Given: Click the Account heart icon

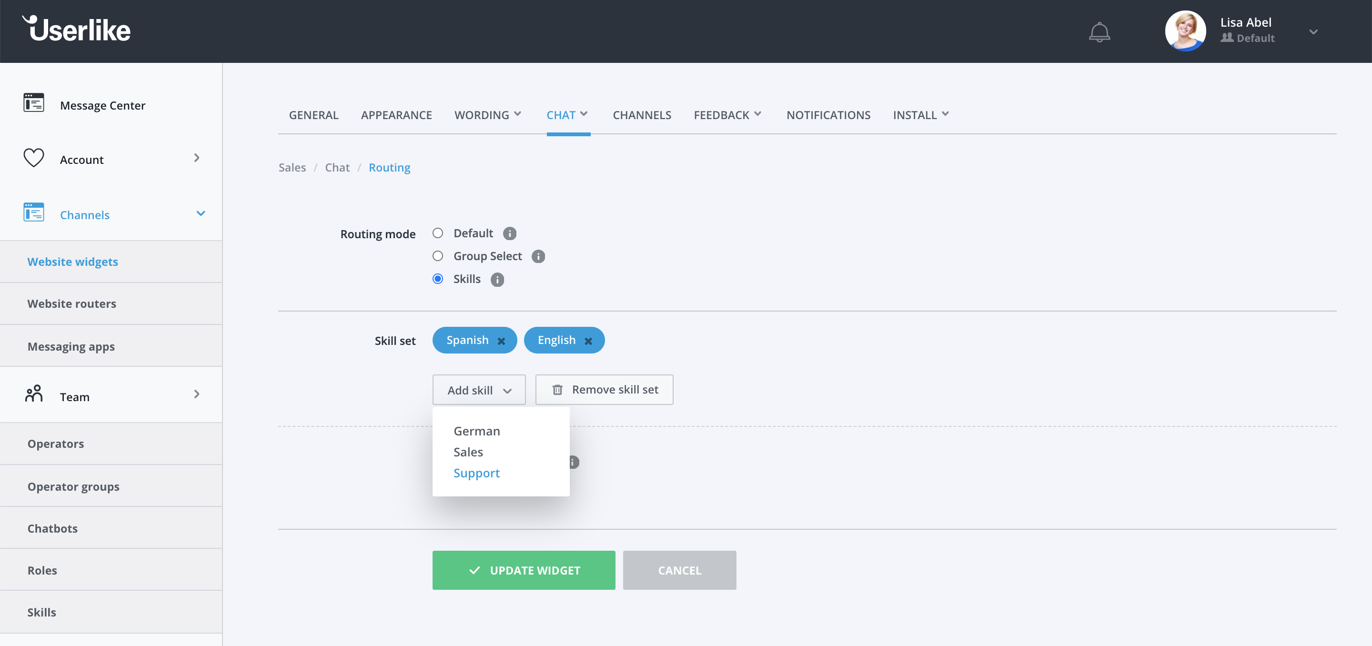Looking at the screenshot, I should coord(33,158).
